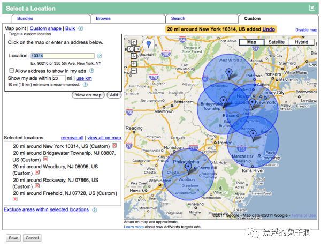
Task: Click the New York map pin marker
Action: tap(252, 104)
